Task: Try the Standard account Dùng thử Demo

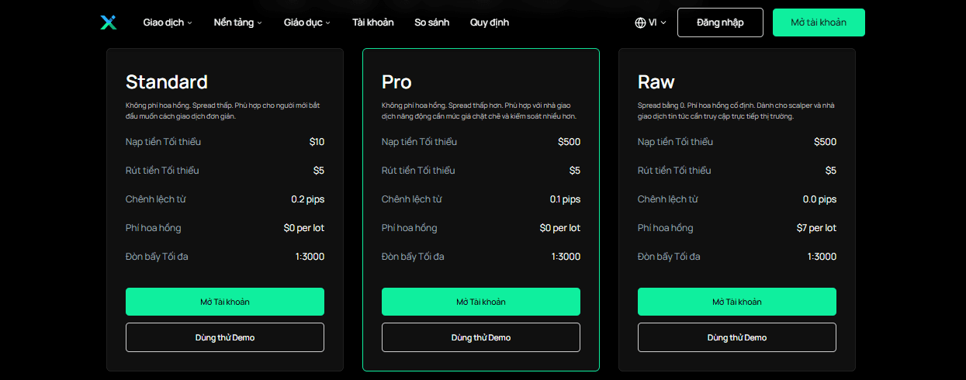Action: click(225, 337)
